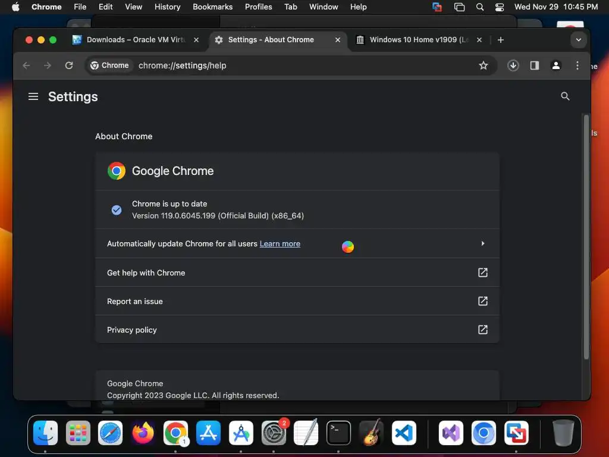Open a new tab with the plus icon
The image size is (609, 457).
tap(500, 40)
